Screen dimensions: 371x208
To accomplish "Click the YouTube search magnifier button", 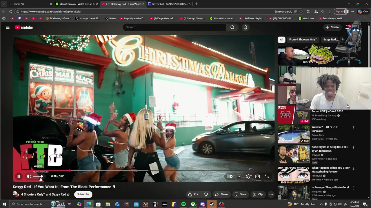I will (232, 27).
